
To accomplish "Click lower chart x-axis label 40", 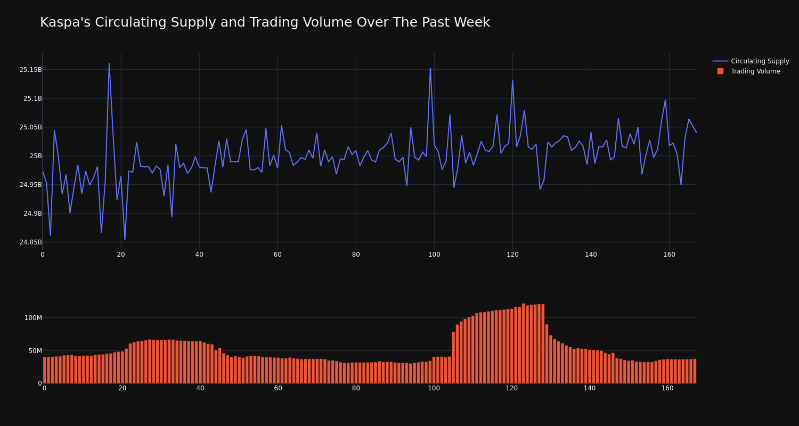I will (x=200, y=388).
